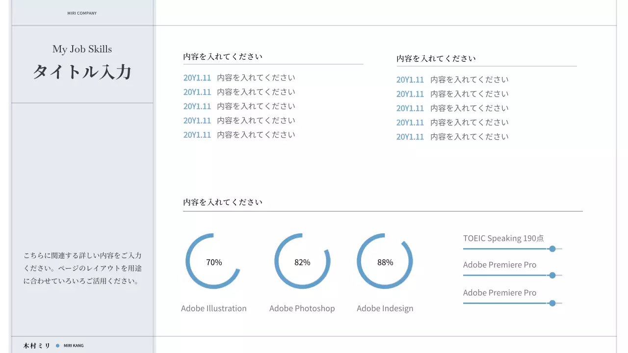The width and height of the screenshot is (628, 353).
Task: Click the TOEIC Speaking slider handle
Action: coord(552,249)
